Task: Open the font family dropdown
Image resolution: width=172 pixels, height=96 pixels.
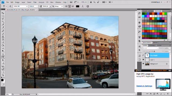Action: pyautogui.click(x=27, y=6)
